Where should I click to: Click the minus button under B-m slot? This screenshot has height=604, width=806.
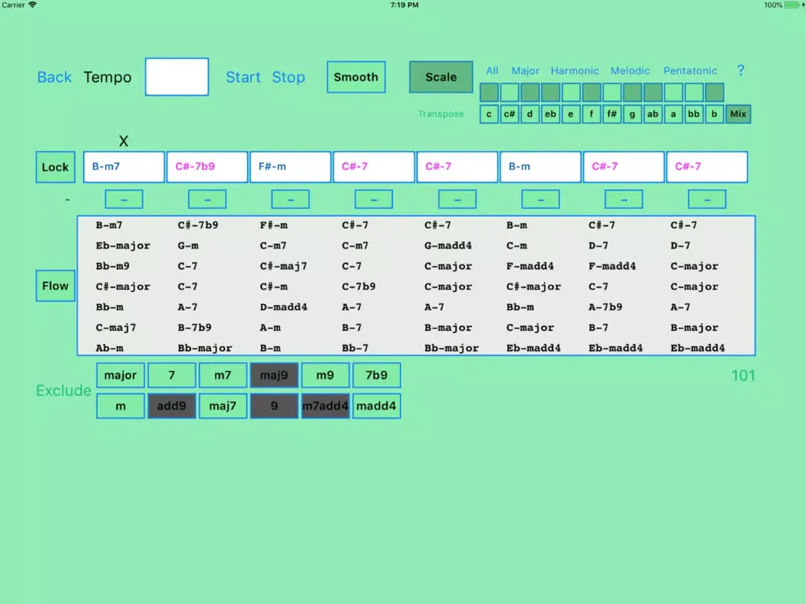540,199
